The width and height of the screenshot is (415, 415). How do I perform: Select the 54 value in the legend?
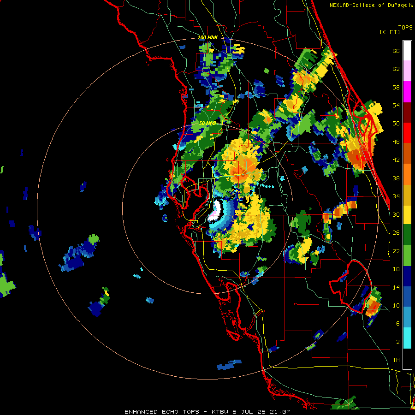[396, 105]
